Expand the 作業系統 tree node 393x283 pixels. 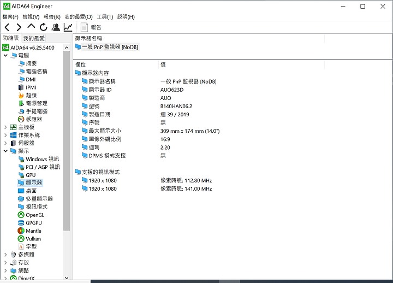tap(5, 135)
